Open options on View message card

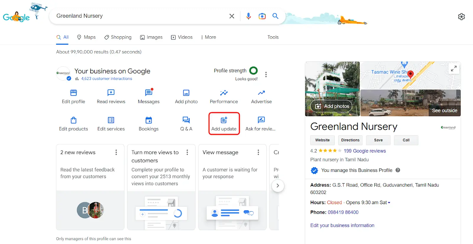coord(258,152)
